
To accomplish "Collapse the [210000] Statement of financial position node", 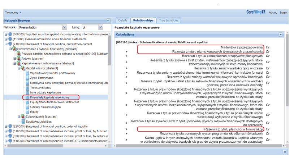I will (6, 44).
